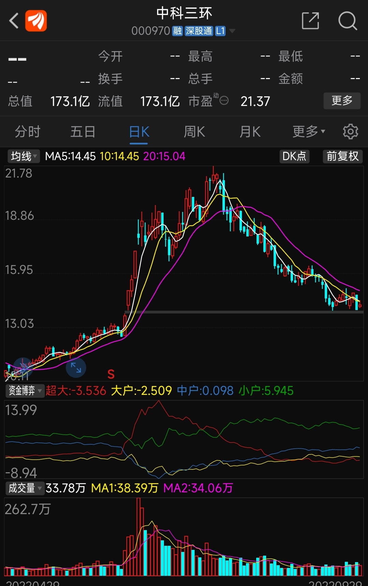Switch to the 五日 tab

[83, 132]
